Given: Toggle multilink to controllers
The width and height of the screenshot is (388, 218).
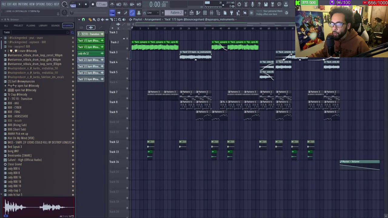Looking at the screenshot, I should [x=132, y=13].
